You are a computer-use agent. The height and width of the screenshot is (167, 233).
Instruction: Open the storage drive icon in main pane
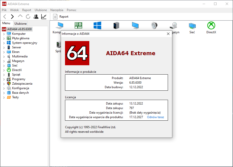(x=173, y=25)
